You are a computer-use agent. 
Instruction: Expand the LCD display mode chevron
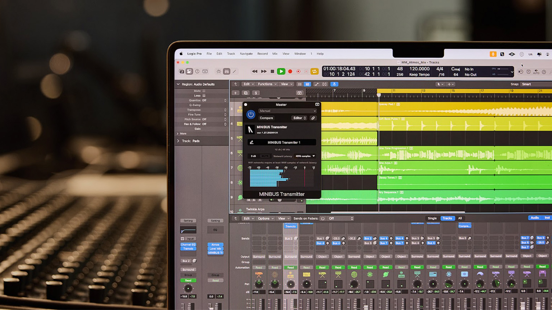click(512, 72)
